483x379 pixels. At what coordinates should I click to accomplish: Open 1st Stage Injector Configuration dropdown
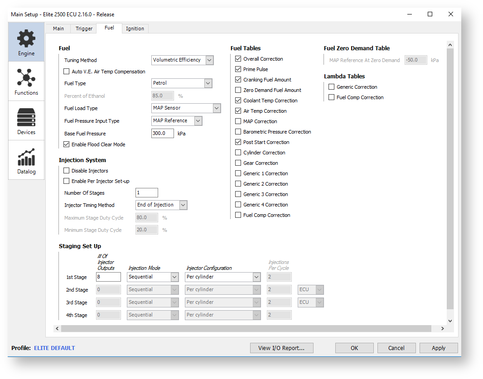[x=223, y=277]
